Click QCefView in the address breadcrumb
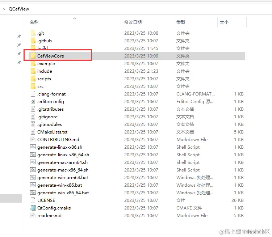Screen dimensions: 272x237 pyautogui.click(x=19, y=9)
